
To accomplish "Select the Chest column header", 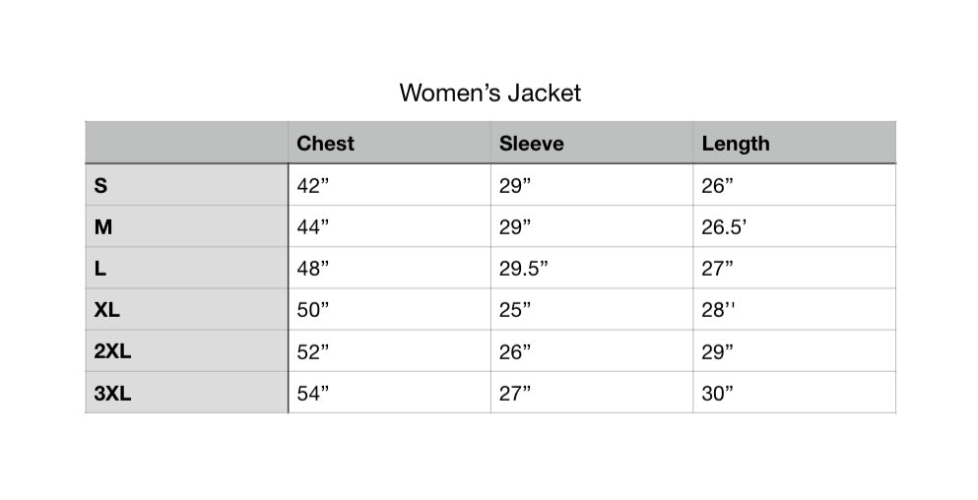I will tap(325, 144).
